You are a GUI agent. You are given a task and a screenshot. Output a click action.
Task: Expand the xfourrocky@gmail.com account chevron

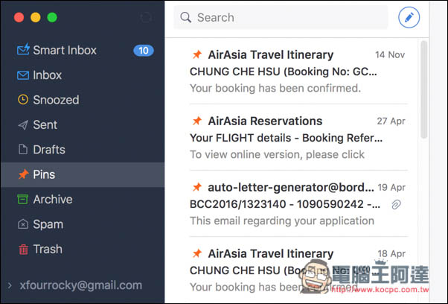(x=10, y=285)
